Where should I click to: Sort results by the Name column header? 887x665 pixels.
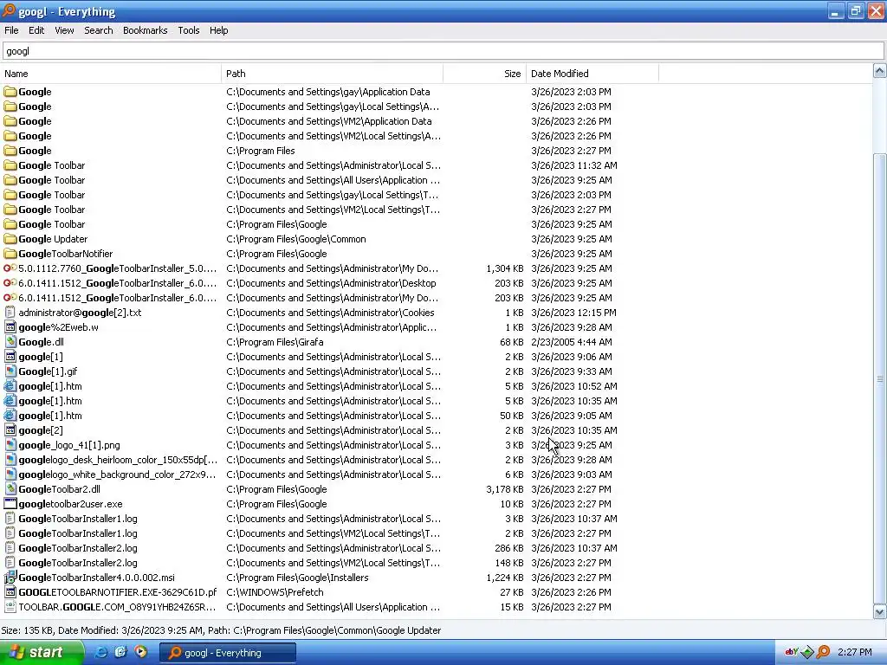pos(111,74)
